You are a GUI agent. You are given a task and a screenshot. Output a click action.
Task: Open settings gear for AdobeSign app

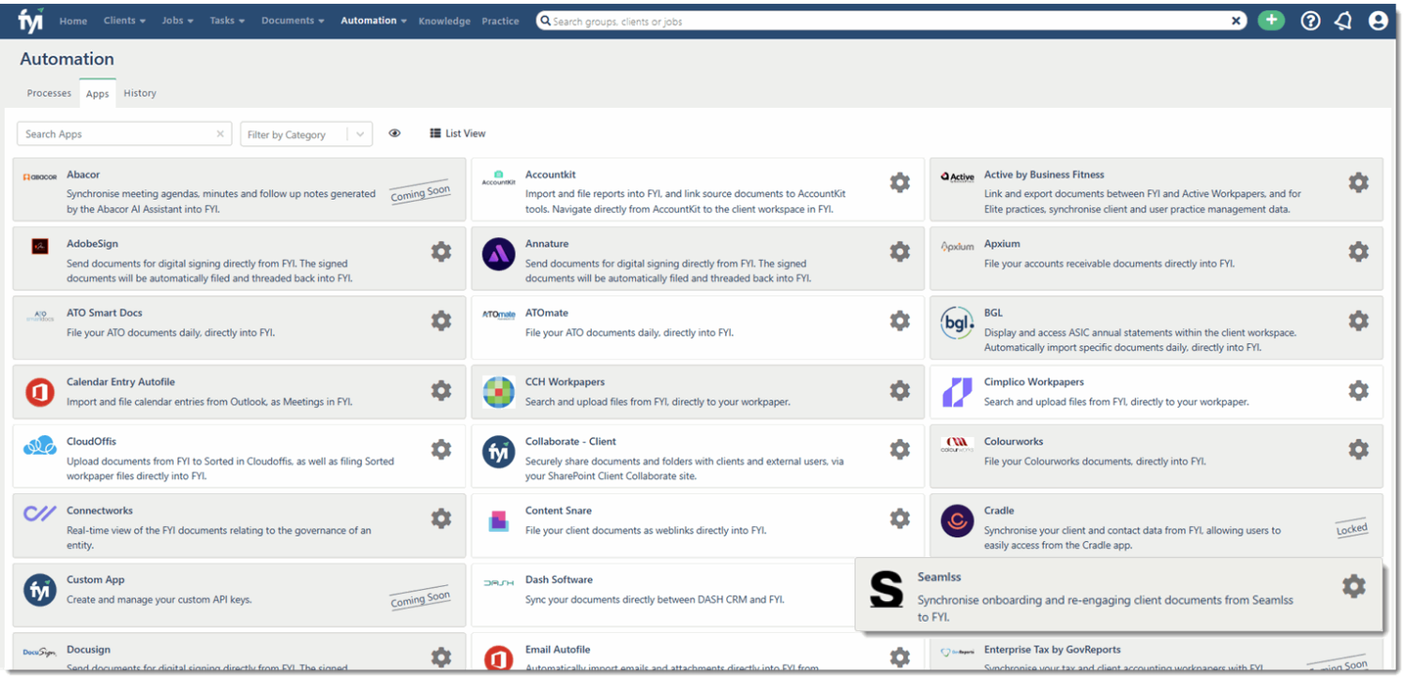[441, 251]
